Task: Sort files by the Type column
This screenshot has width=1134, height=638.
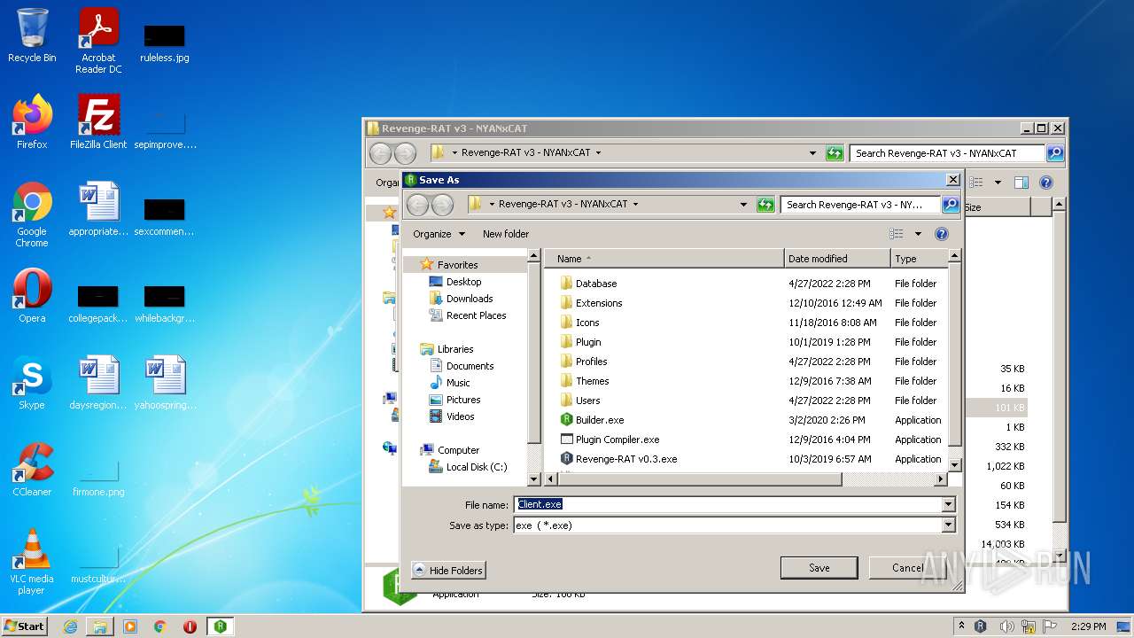Action: coord(918,259)
